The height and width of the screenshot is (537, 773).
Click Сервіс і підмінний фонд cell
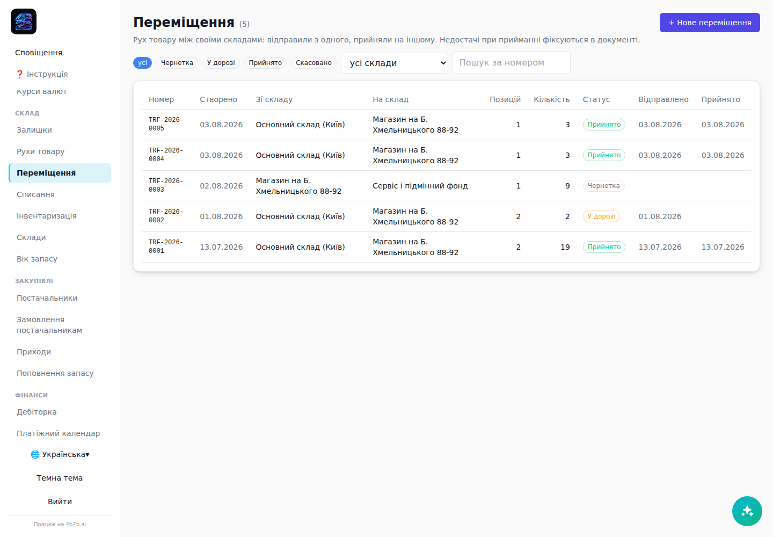click(420, 186)
